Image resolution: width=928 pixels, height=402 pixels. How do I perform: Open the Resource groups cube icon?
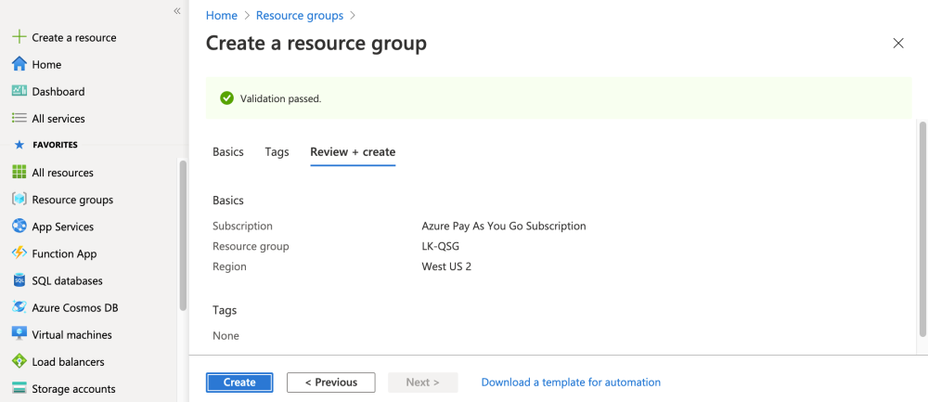point(19,200)
